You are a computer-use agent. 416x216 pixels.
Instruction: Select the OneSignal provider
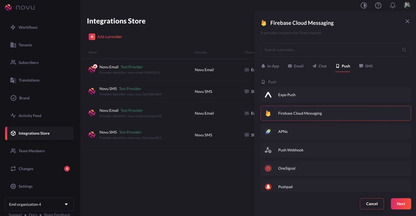tap(335, 168)
